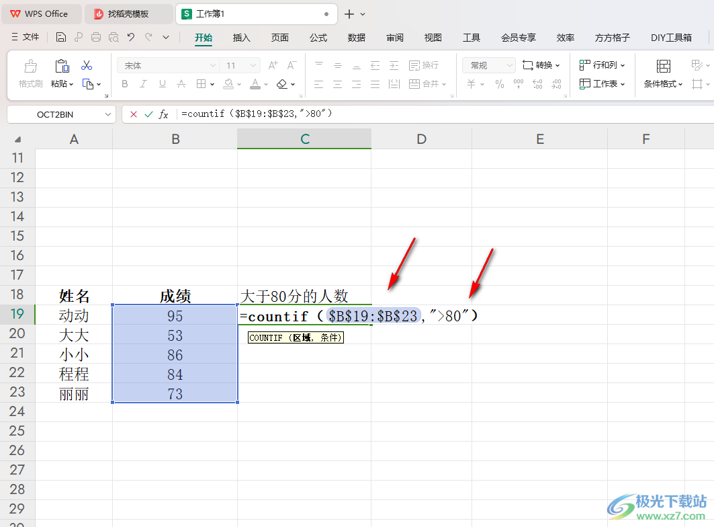The height and width of the screenshot is (527, 714).
Task: Align text to top
Action: [319, 65]
